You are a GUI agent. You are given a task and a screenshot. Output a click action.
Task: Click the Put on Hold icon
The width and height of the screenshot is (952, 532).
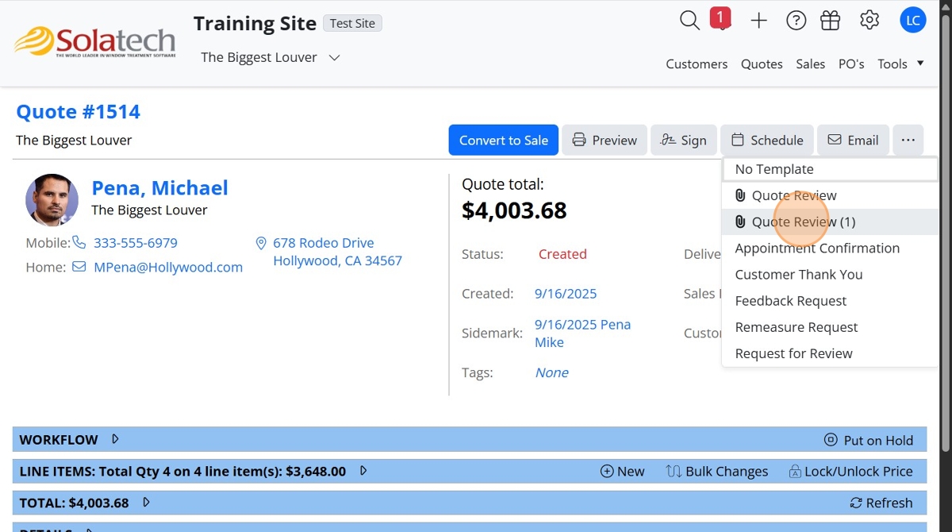[831, 440]
